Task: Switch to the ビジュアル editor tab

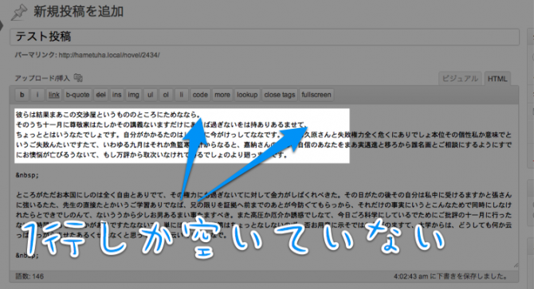Action: 460,79
